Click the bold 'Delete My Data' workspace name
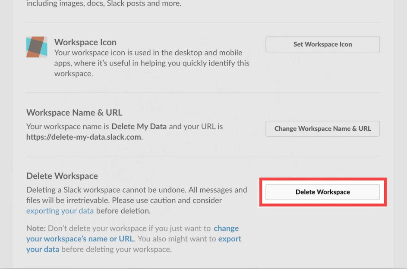Screen dimensions: 407x269 pyautogui.click(x=139, y=126)
